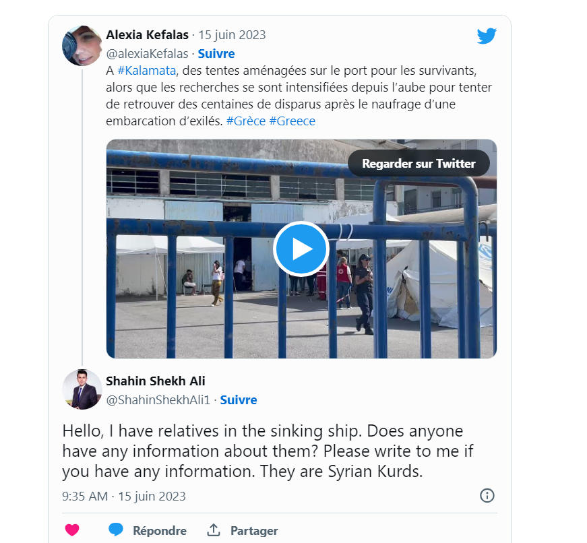This screenshot has width=587, height=543.
Task: Play the embedded Kalamata video
Action: [301, 249]
